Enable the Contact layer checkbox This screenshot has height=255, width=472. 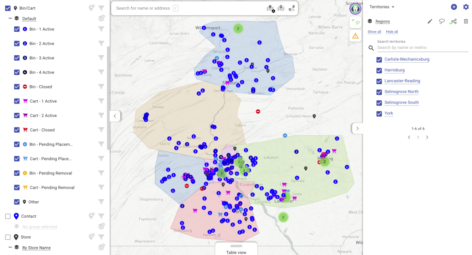[8, 216]
